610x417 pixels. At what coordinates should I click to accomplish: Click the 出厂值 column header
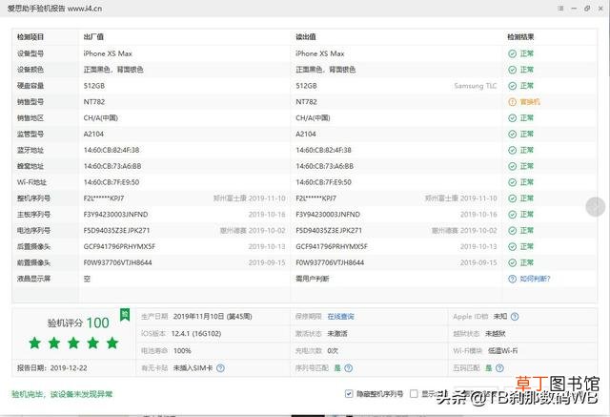click(93, 37)
